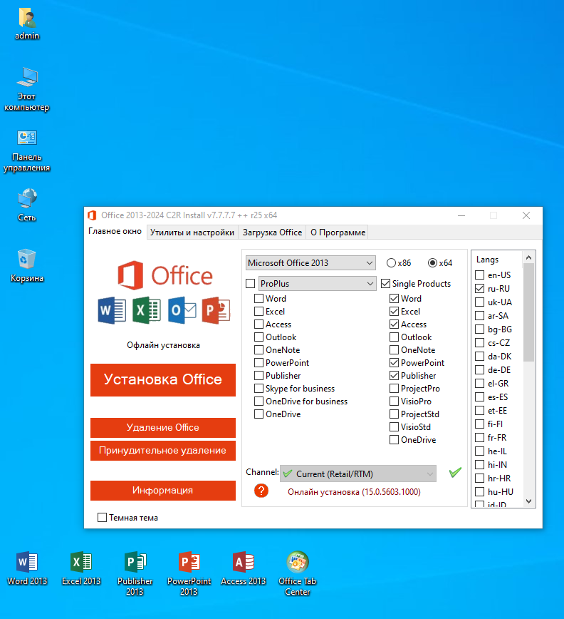Image resolution: width=564 pixels, height=619 pixels.
Task: Click the green checkmark next to Channel
Action: (455, 473)
